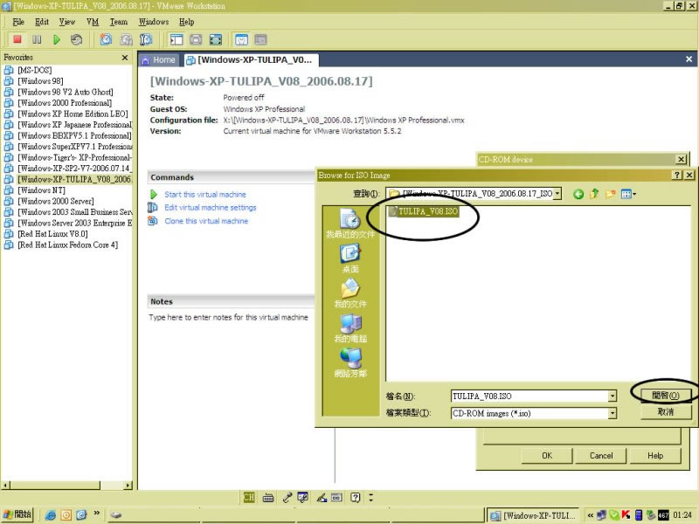The width and height of the screenshot is (699, 524).
Task: Click Start this virtual machine link
Action: tap(205, 195)
